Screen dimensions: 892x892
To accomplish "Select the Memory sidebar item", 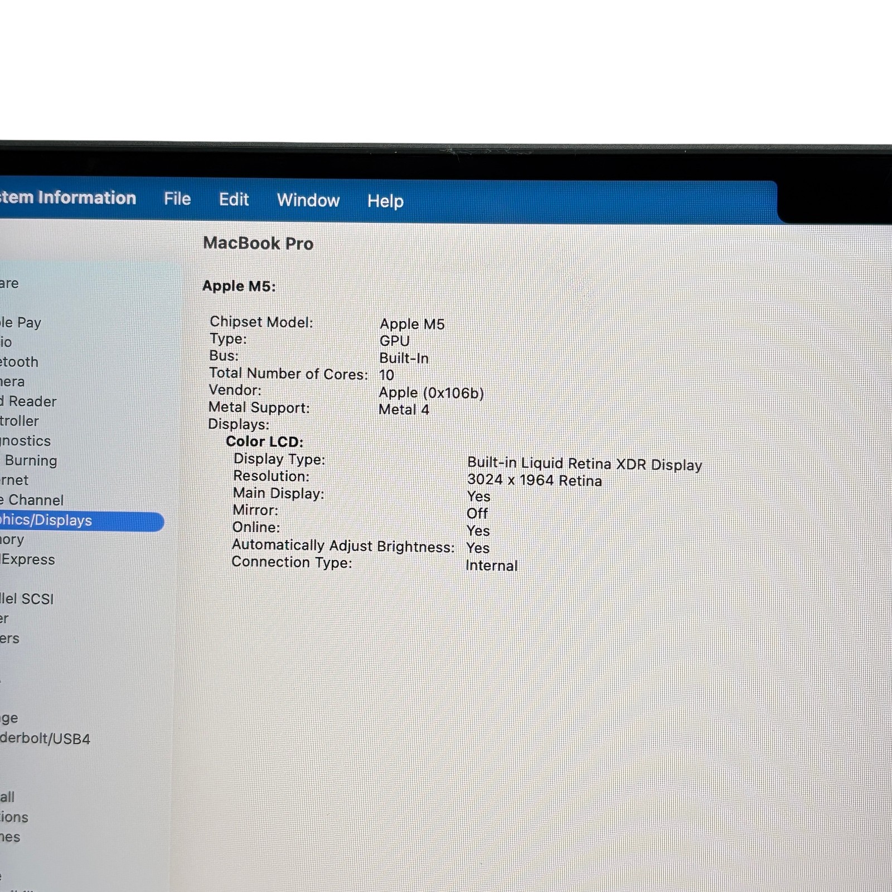I will coord(12,540).
